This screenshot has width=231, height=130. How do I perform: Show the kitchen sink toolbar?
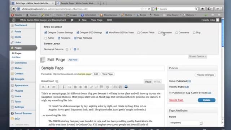(x=120, y=87)
